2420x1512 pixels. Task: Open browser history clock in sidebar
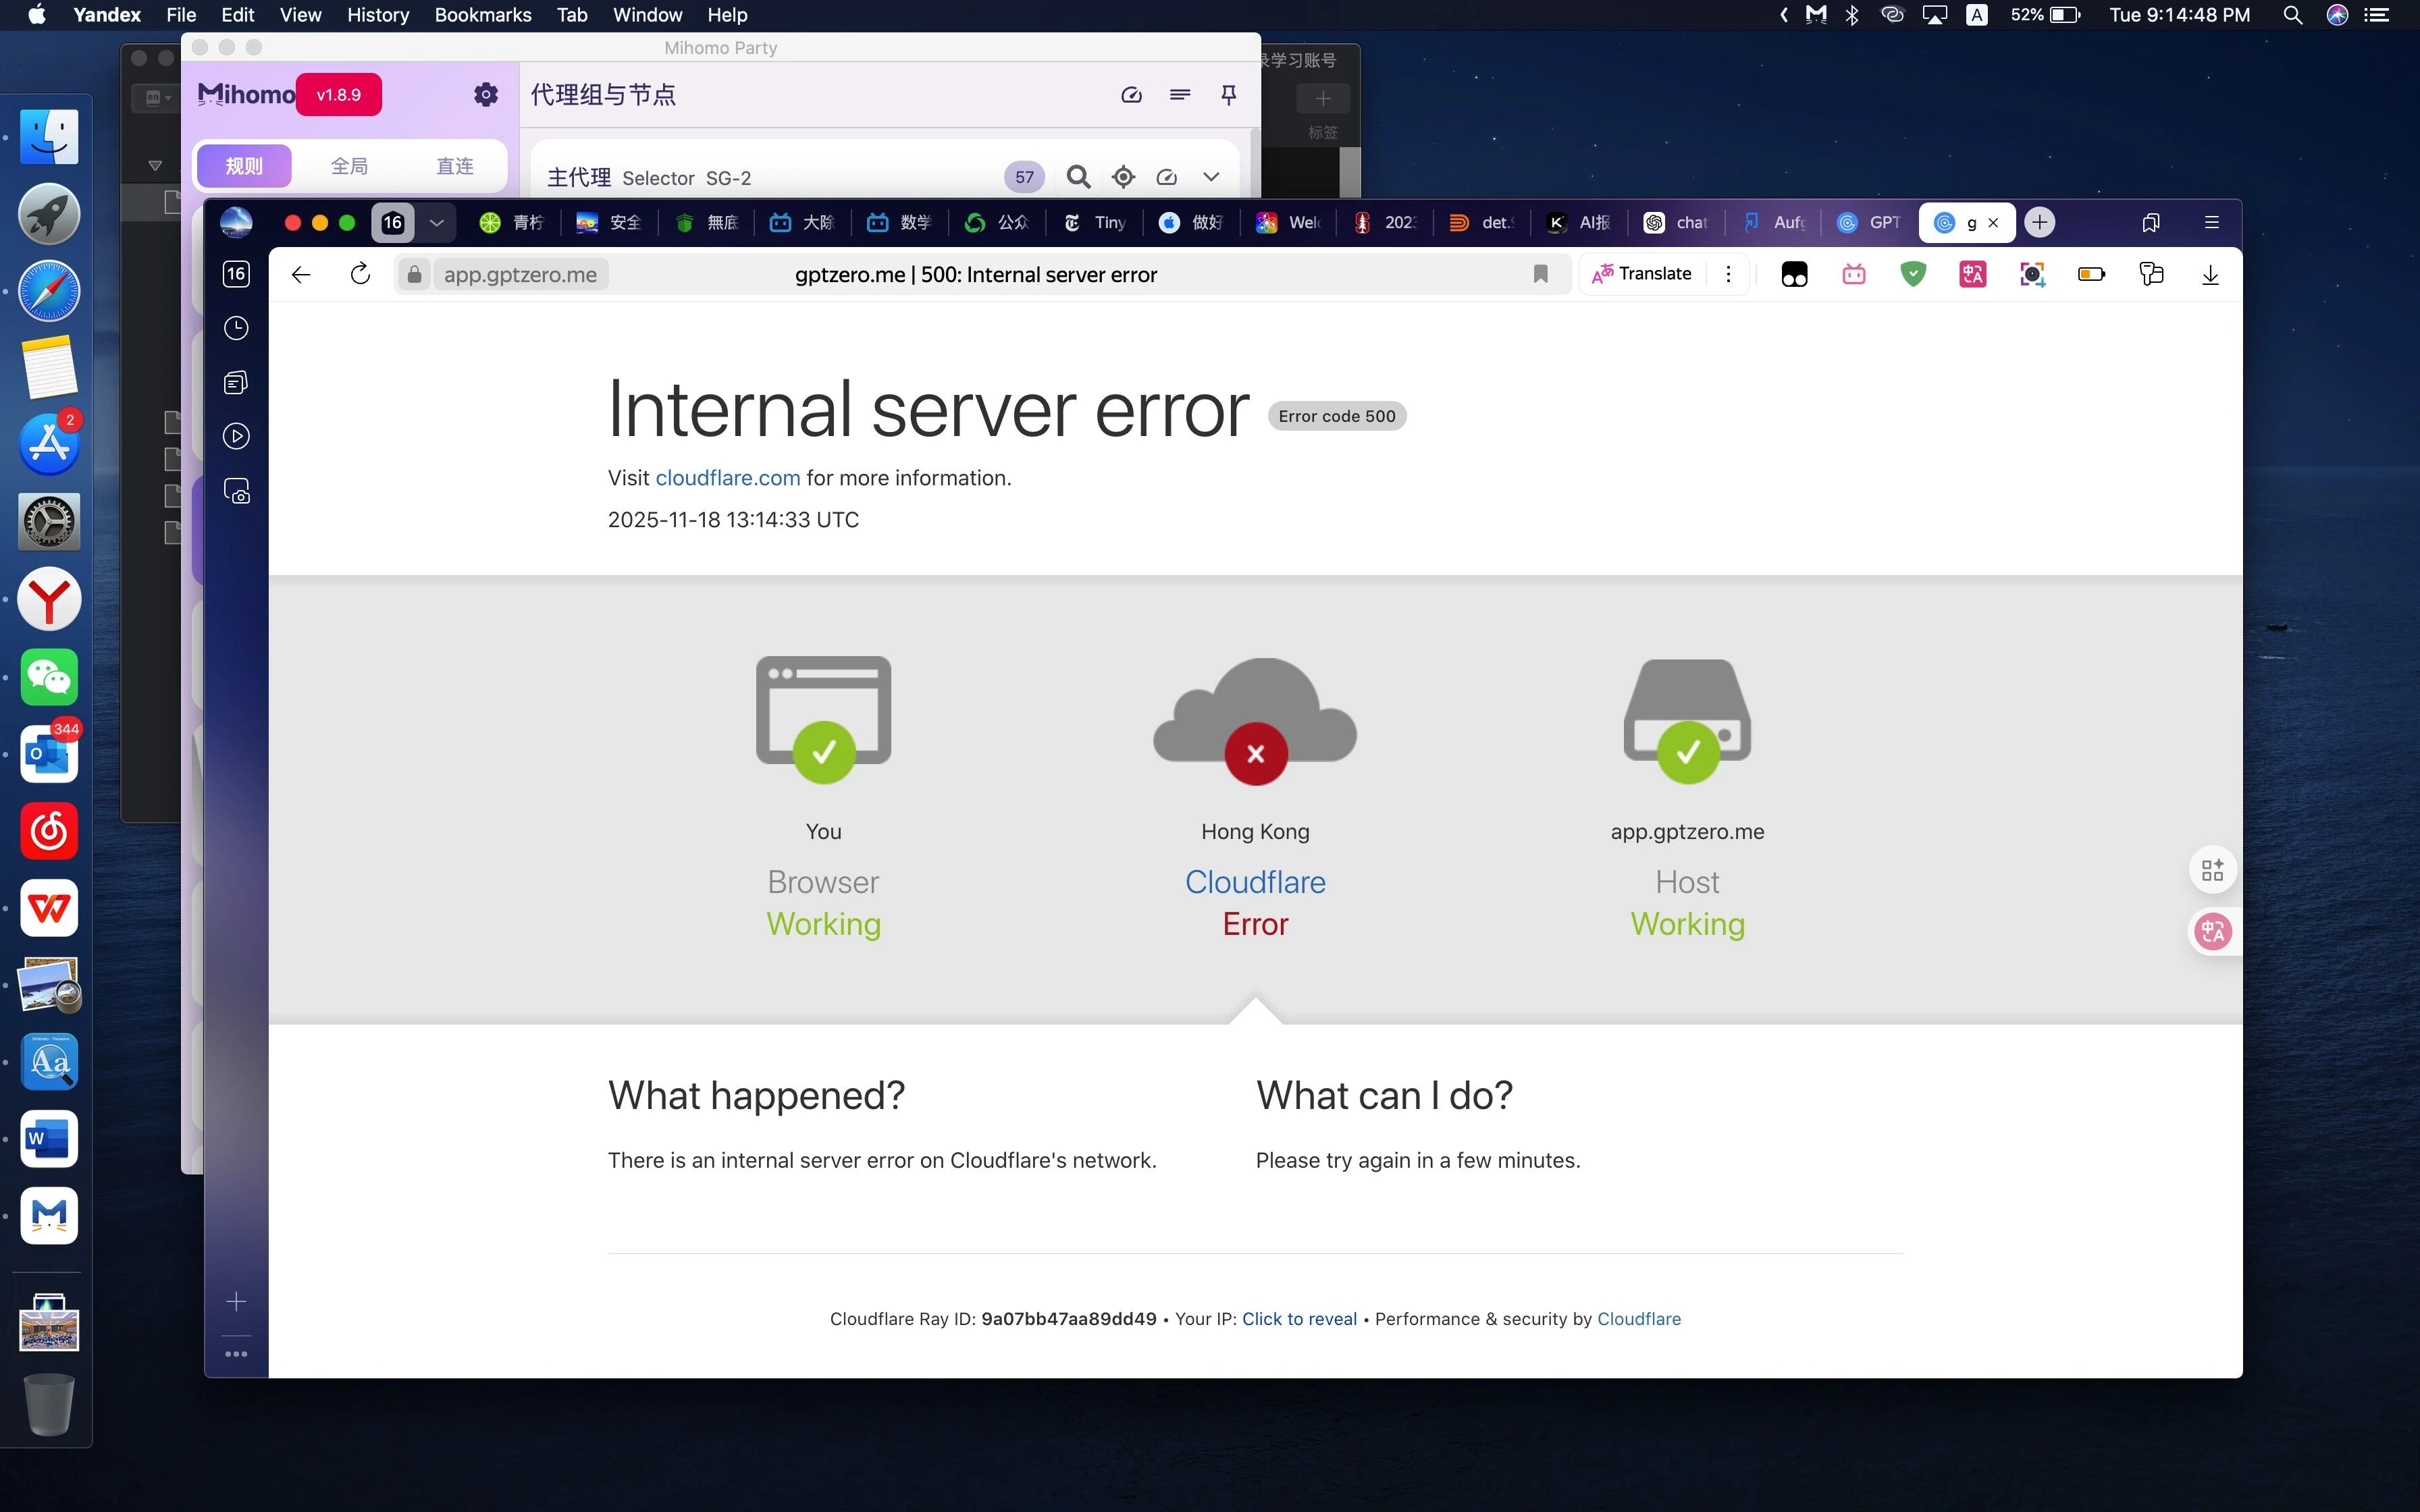(x=236, y=328)
